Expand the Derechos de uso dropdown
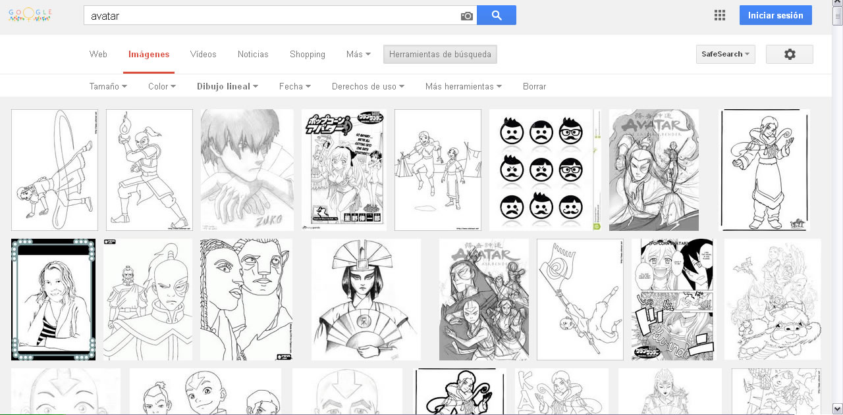 (x=367, y=87)
